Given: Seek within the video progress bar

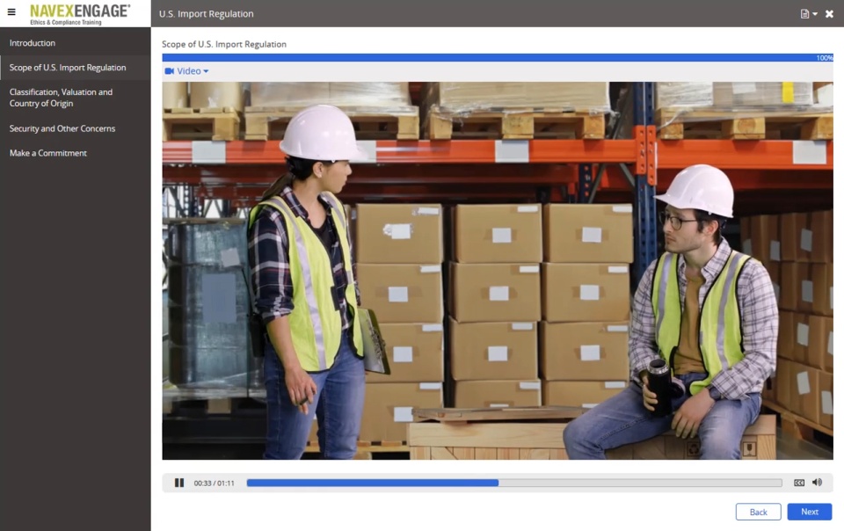Looking at the screenshot, I should 514,483.
